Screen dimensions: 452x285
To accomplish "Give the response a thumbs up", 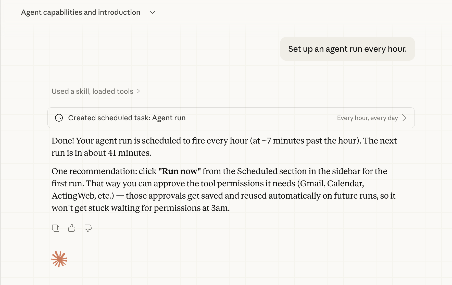I will pos(72,228).
